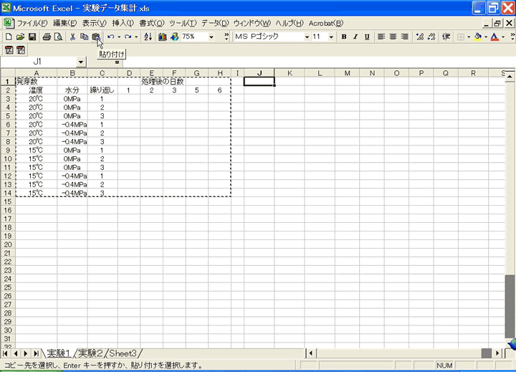Switch to the 実験2 sheet tab
This screenshot has width=516, height=372.
click(90, 353)
